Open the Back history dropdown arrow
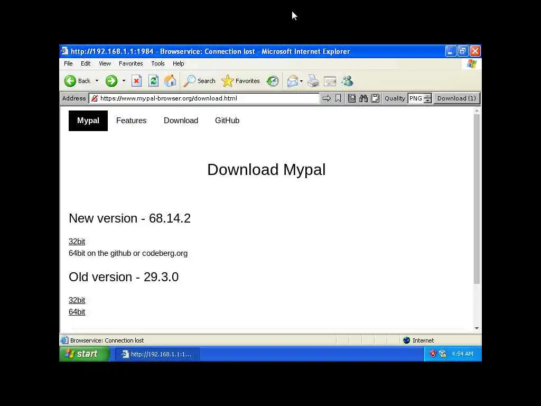 pyautogui.click(x=97, y=81)
